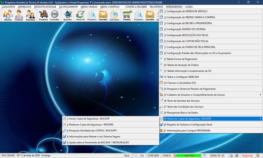
Task: Click FpqSystem button in status bar
Action: pos(247,155)
